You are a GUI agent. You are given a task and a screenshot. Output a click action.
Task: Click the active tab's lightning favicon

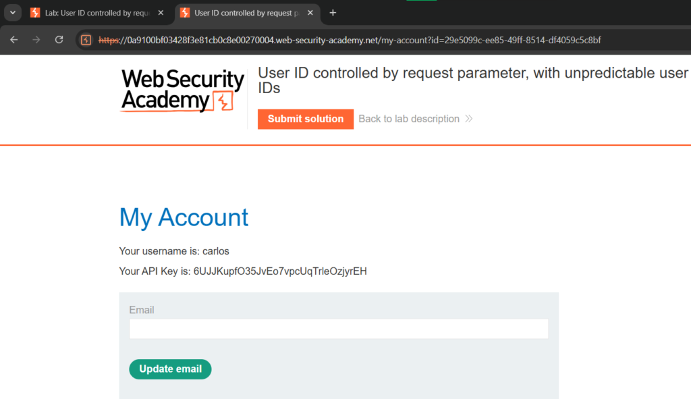(x=185, y=13)
